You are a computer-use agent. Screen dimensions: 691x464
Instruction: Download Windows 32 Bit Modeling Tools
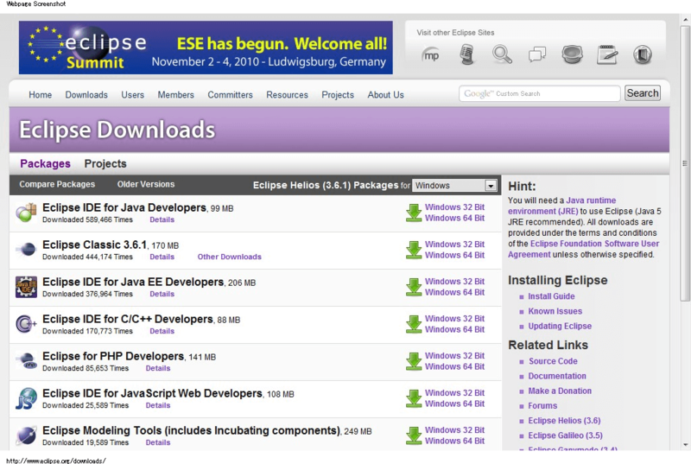(454, 430)
